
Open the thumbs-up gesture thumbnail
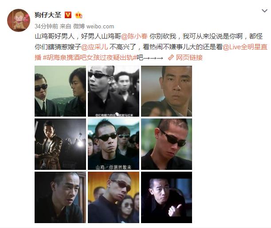point(166,197)
